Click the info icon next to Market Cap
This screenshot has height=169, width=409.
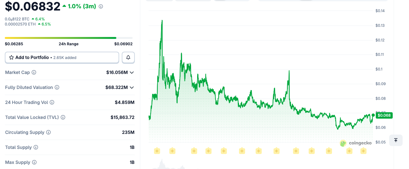point(34,72)
